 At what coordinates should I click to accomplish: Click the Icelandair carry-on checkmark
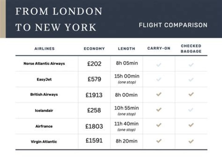(159, 110)
